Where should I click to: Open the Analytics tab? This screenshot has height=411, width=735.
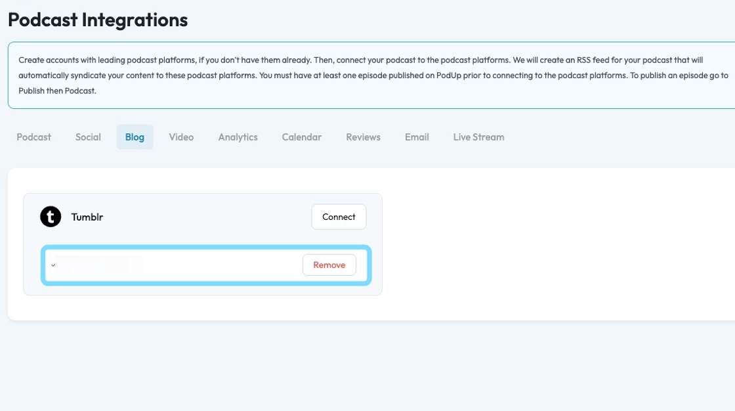point(238,137)
